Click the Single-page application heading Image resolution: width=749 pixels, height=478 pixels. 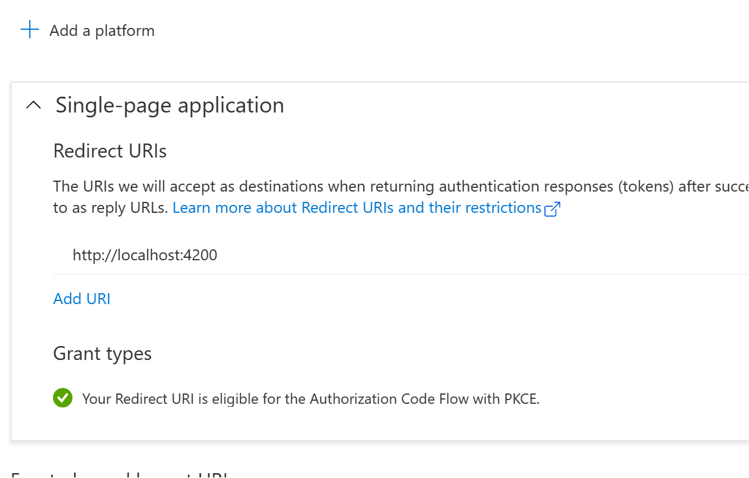coord(169,105)
